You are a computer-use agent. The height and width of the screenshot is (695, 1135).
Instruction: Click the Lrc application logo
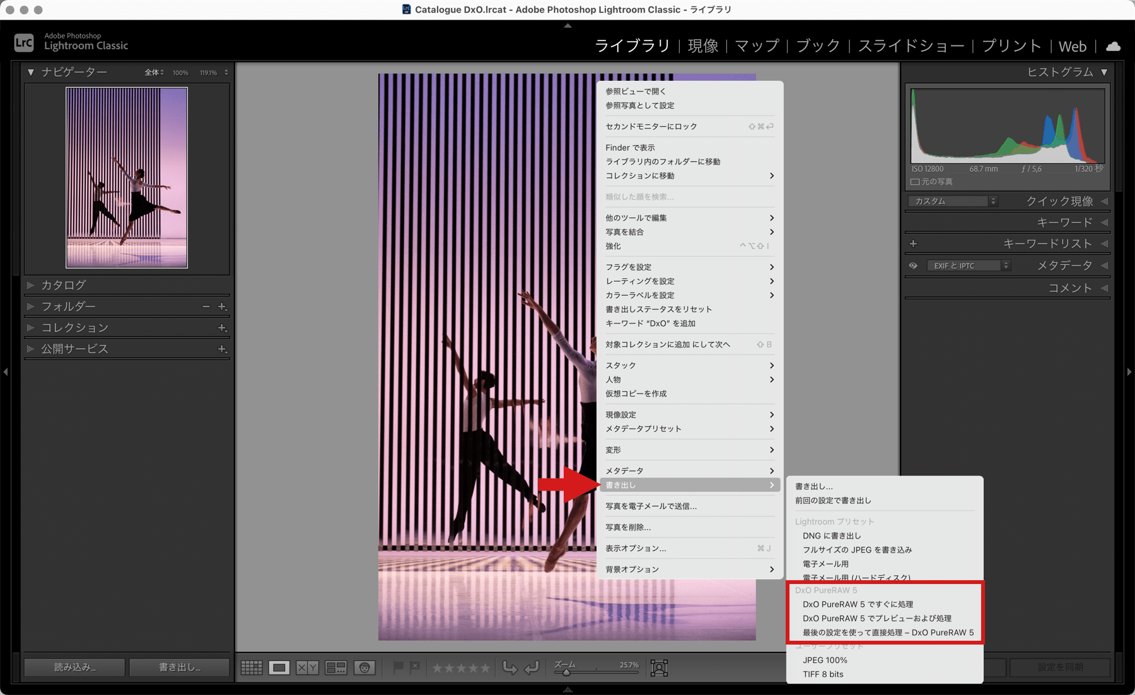click(24, 42)
